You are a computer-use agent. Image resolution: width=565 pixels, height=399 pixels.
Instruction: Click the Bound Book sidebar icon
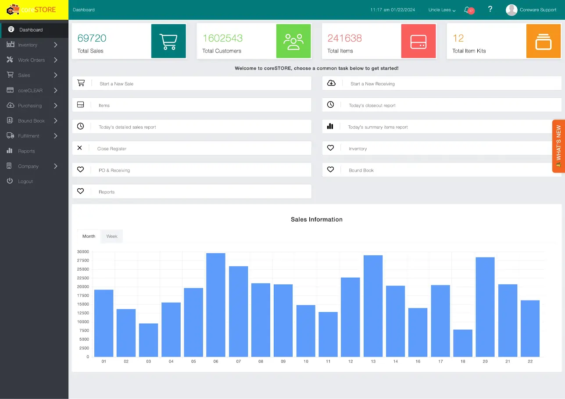[x=10, y=120]
